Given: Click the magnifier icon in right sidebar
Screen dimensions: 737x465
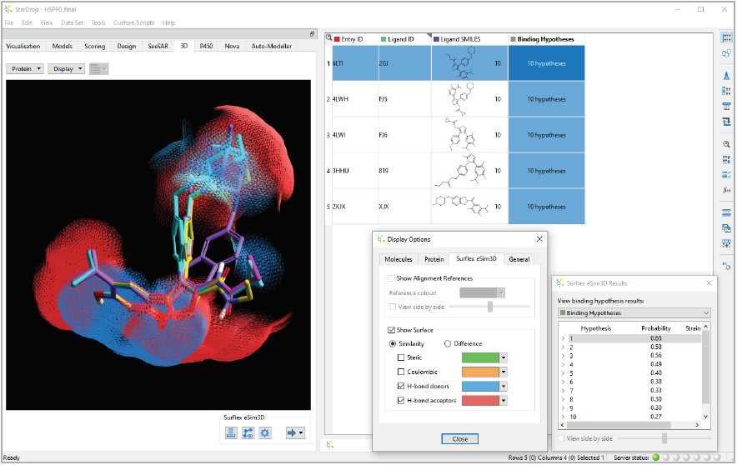Looking at the screenshot, I should point(727,144).
